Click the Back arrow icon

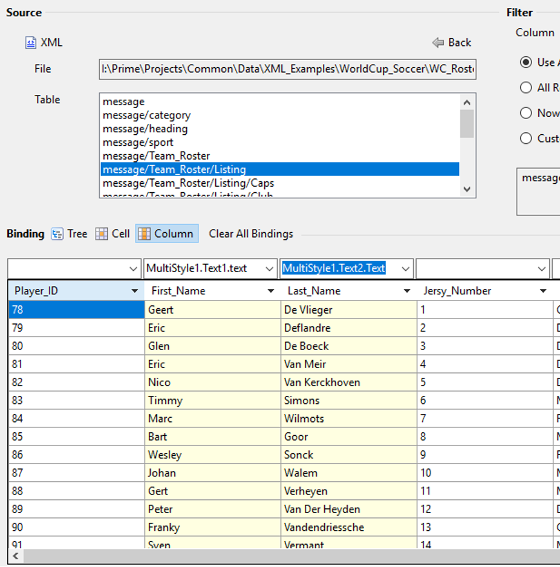438,43
